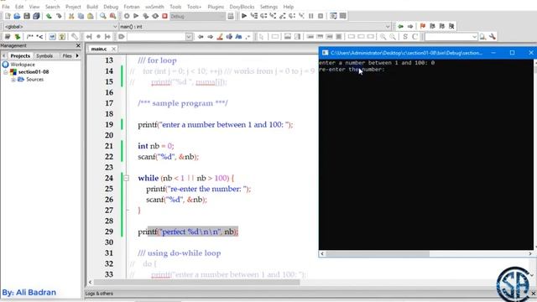Open Find with the magnifier icon
The image size is (537, 302).
(103, 16)
